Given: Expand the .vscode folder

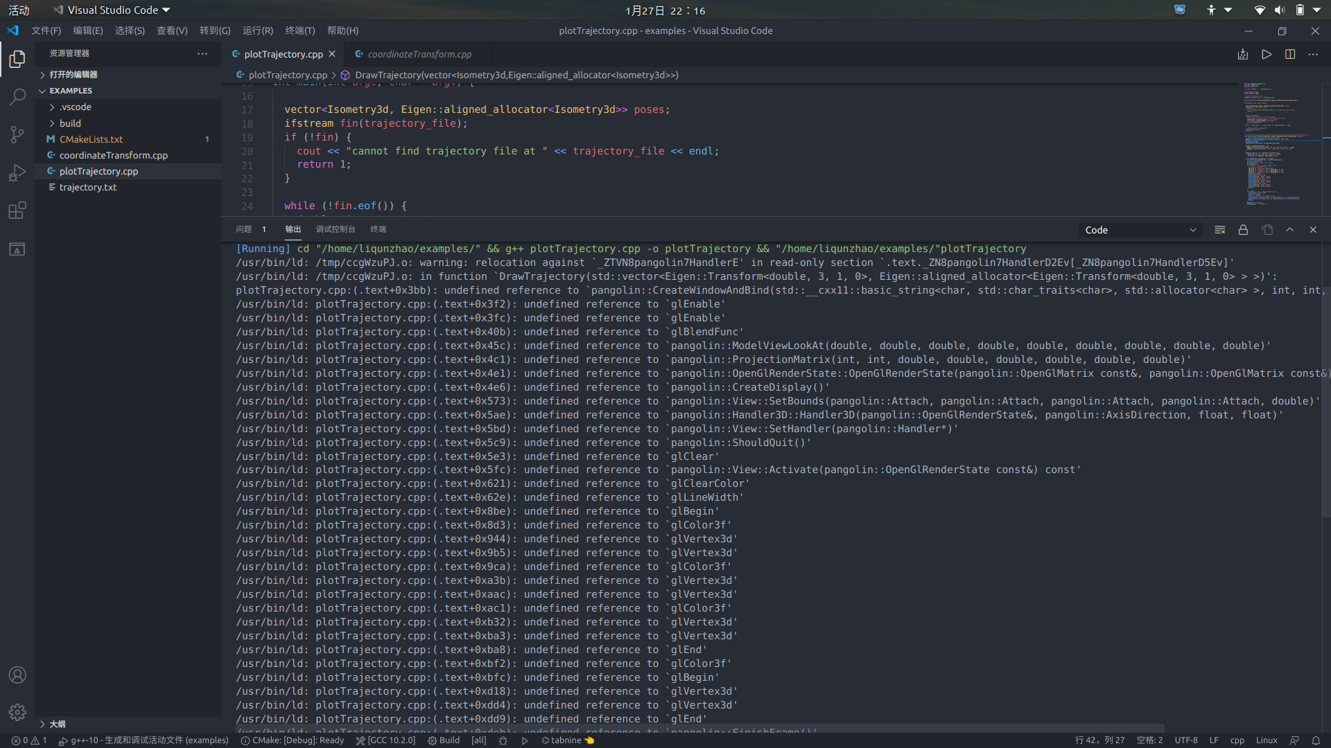Looking at the screenshot, I should pos(128,107).
